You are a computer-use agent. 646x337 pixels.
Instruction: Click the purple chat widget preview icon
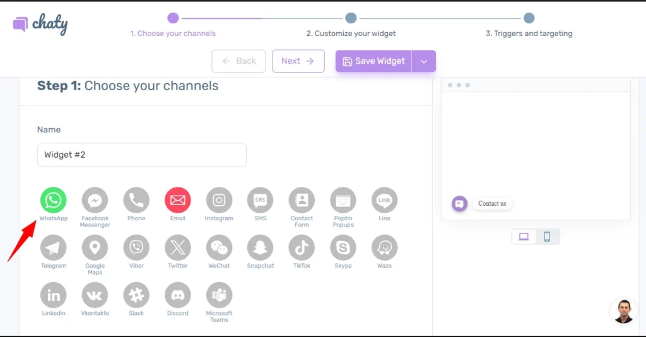click(x=459, y=203)
